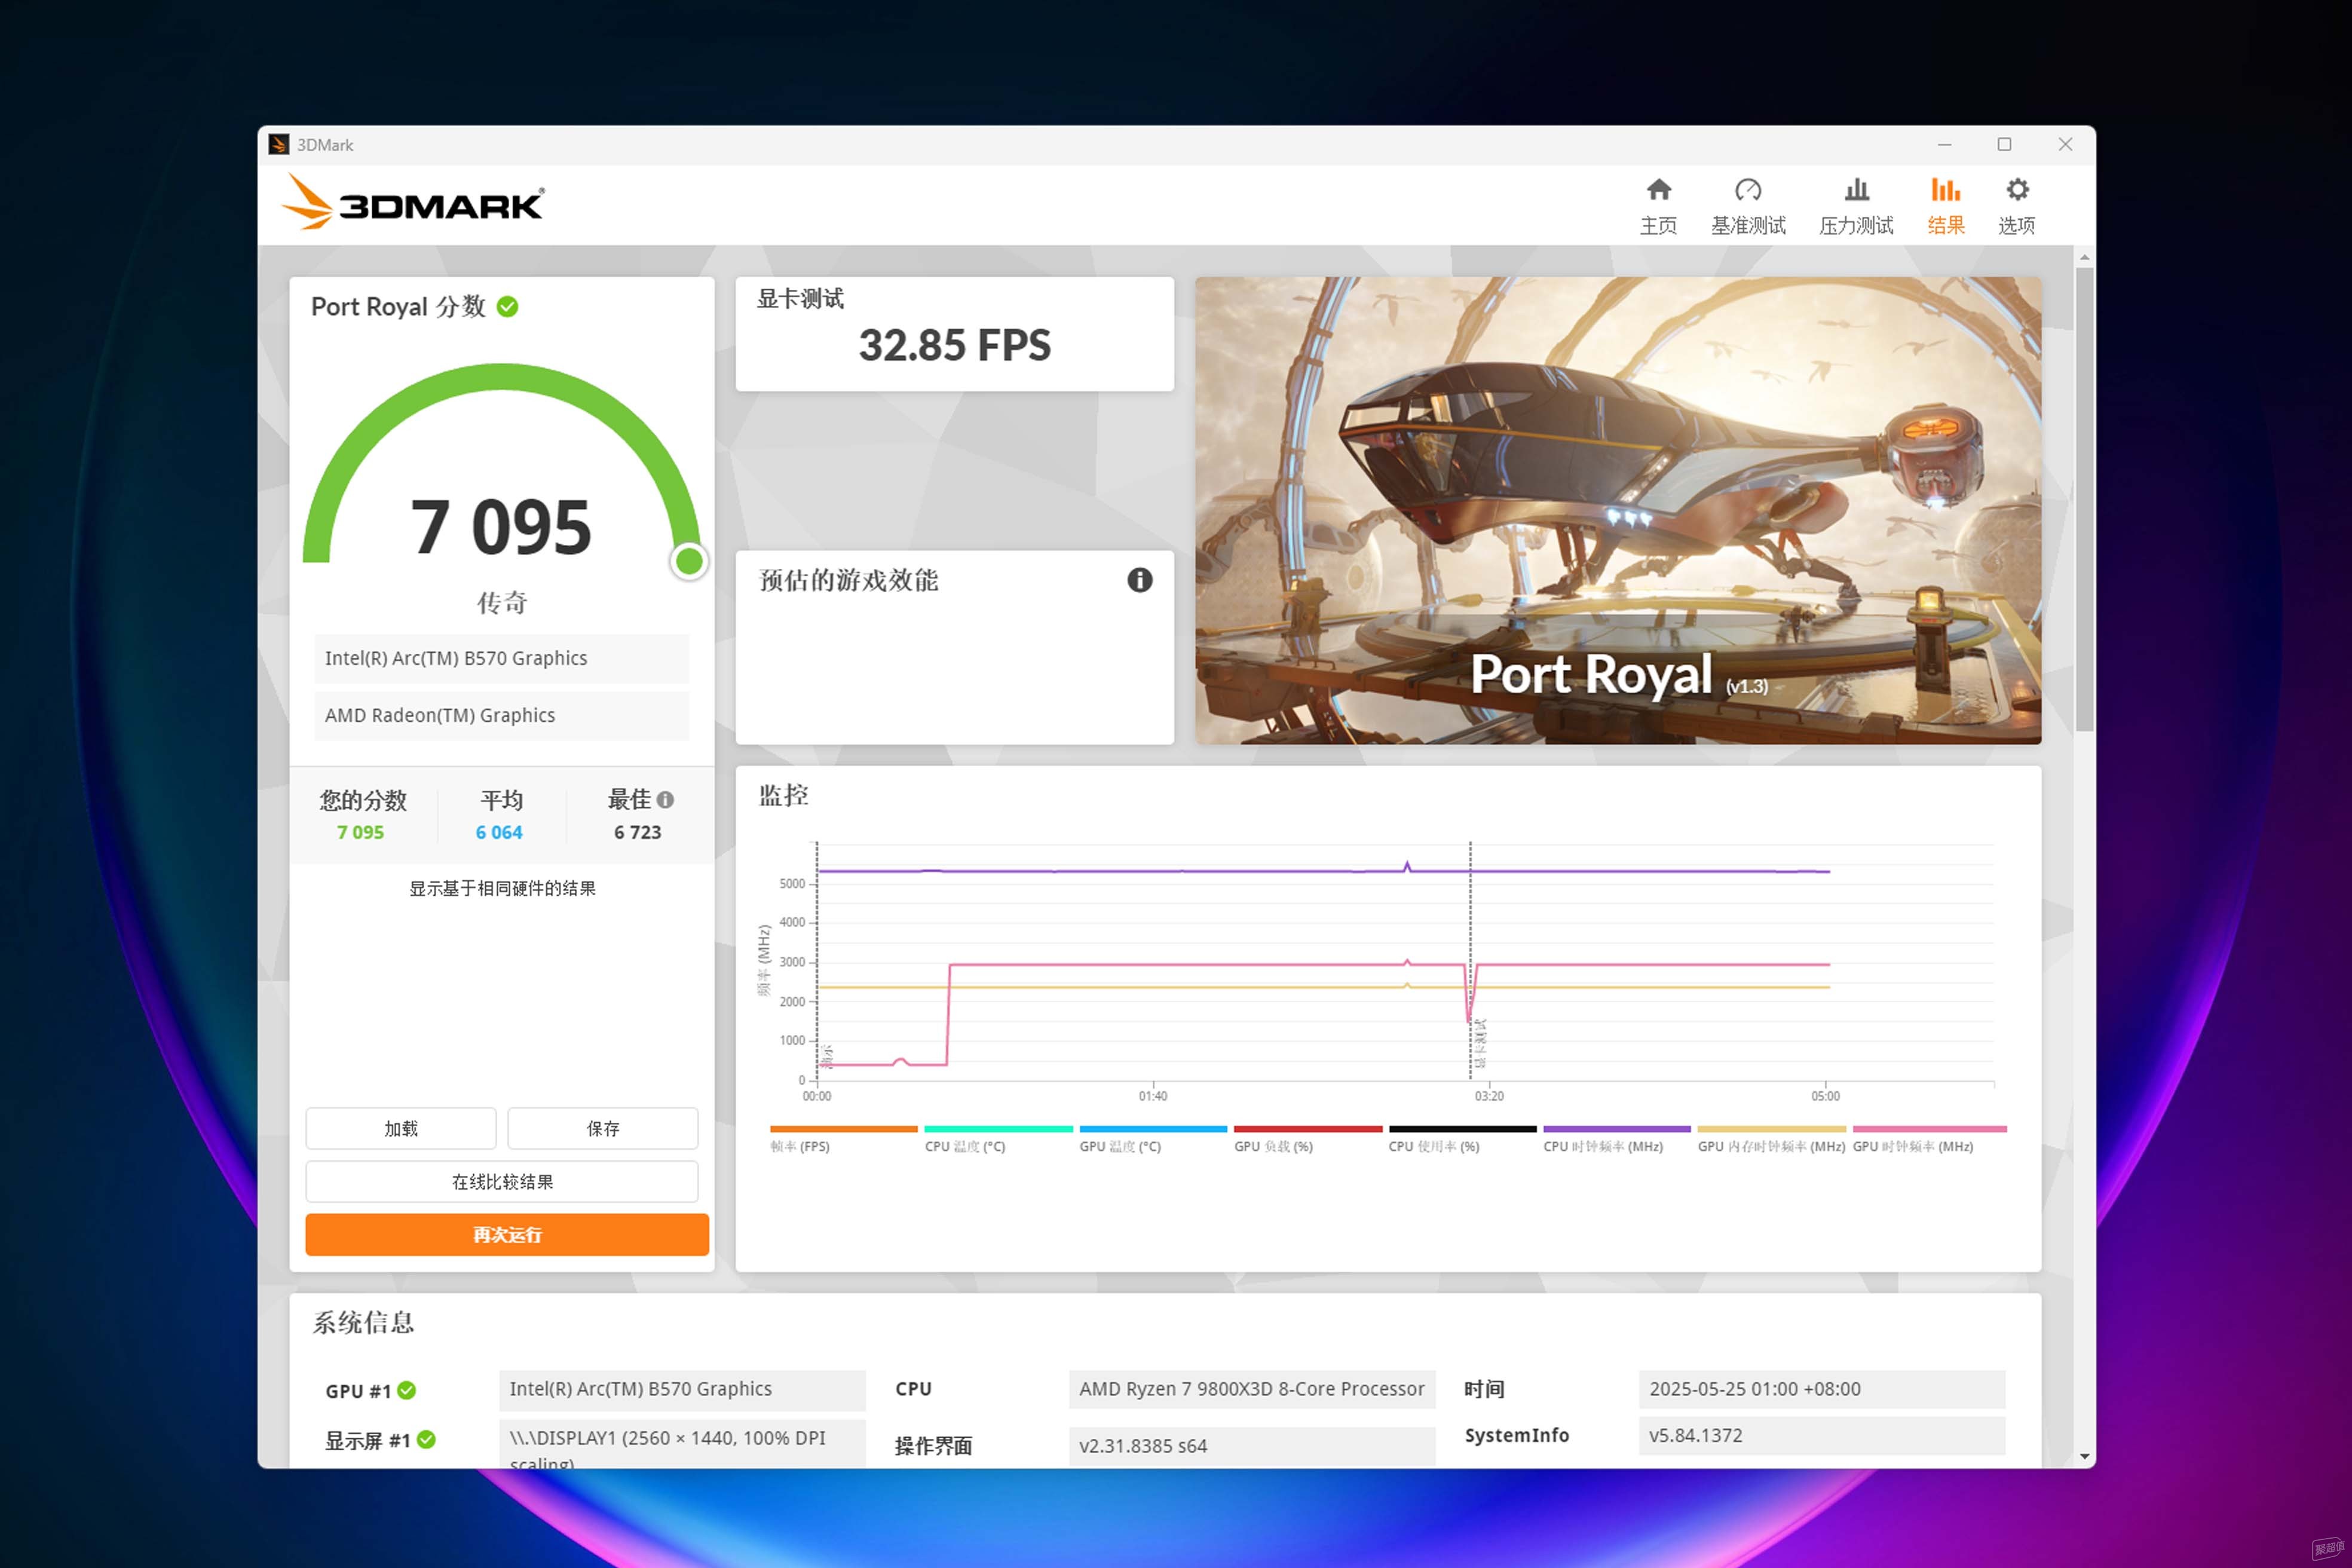Toggle the CPU 温度 (°C) chart legend

[x=998, y=1139]
